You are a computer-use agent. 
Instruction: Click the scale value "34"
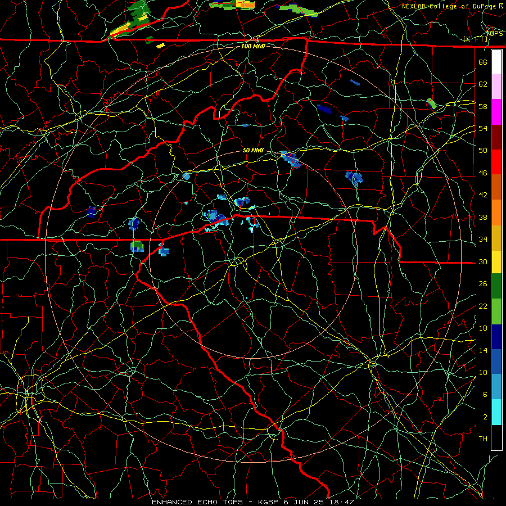point(483,240)
